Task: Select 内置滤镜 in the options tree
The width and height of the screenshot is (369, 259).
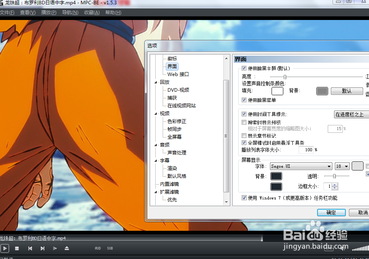Action: (169, 184)
